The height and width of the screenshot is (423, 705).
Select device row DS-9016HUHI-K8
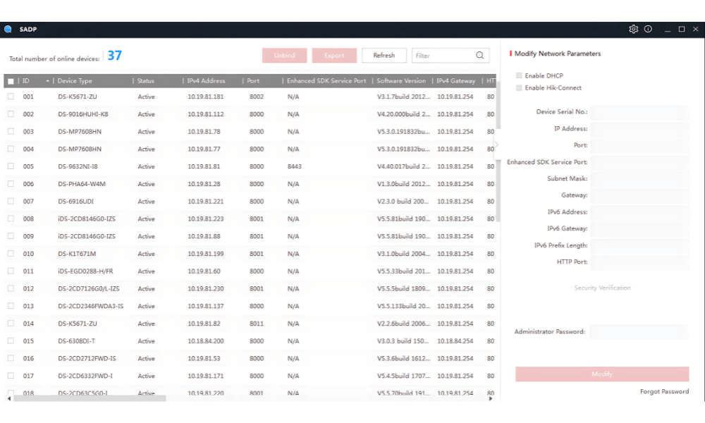pyautogui.click(x=250, y=114)
